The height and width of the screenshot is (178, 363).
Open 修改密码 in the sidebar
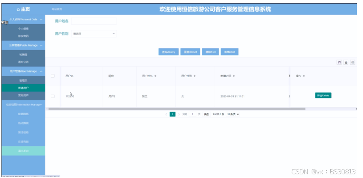[x=23, y=36]
